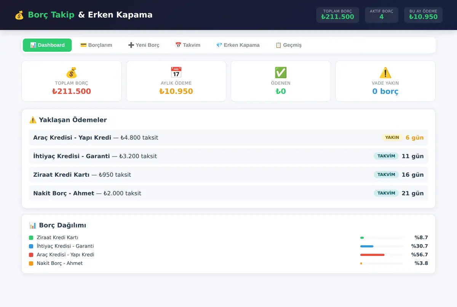457x307 pixels.
Task: Click the calendar icon on Aylık Ödeme card
Action: pyautogui.click(x=176, y=72)
